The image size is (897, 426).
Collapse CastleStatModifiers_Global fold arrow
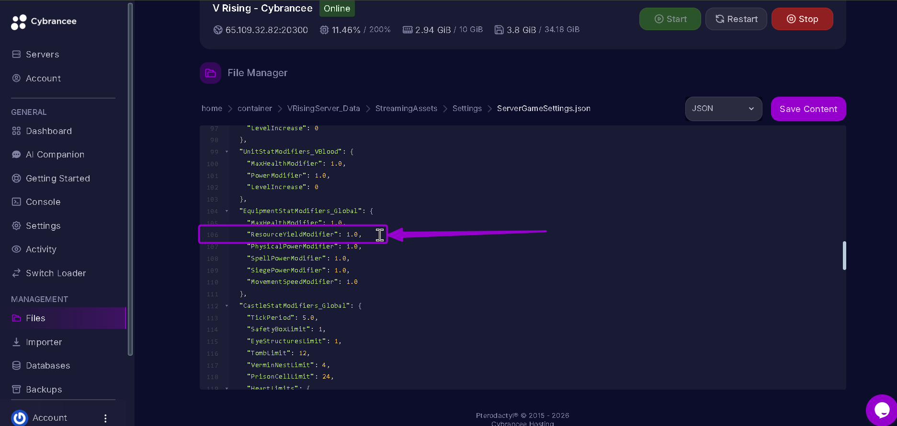pos(227,306)
